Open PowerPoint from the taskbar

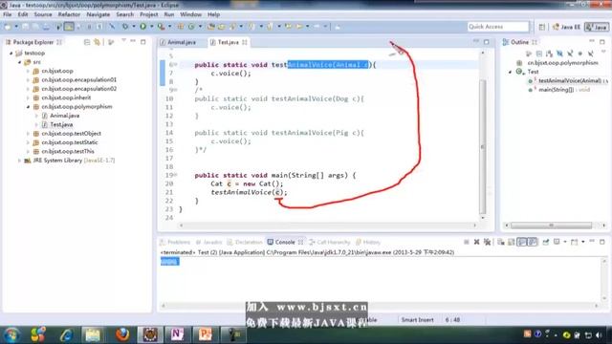pyautogui.click(x=205, y=334)
